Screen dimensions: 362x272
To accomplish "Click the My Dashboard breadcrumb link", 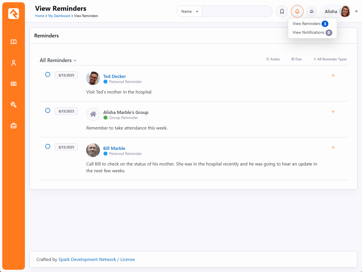I will point(59,16).
